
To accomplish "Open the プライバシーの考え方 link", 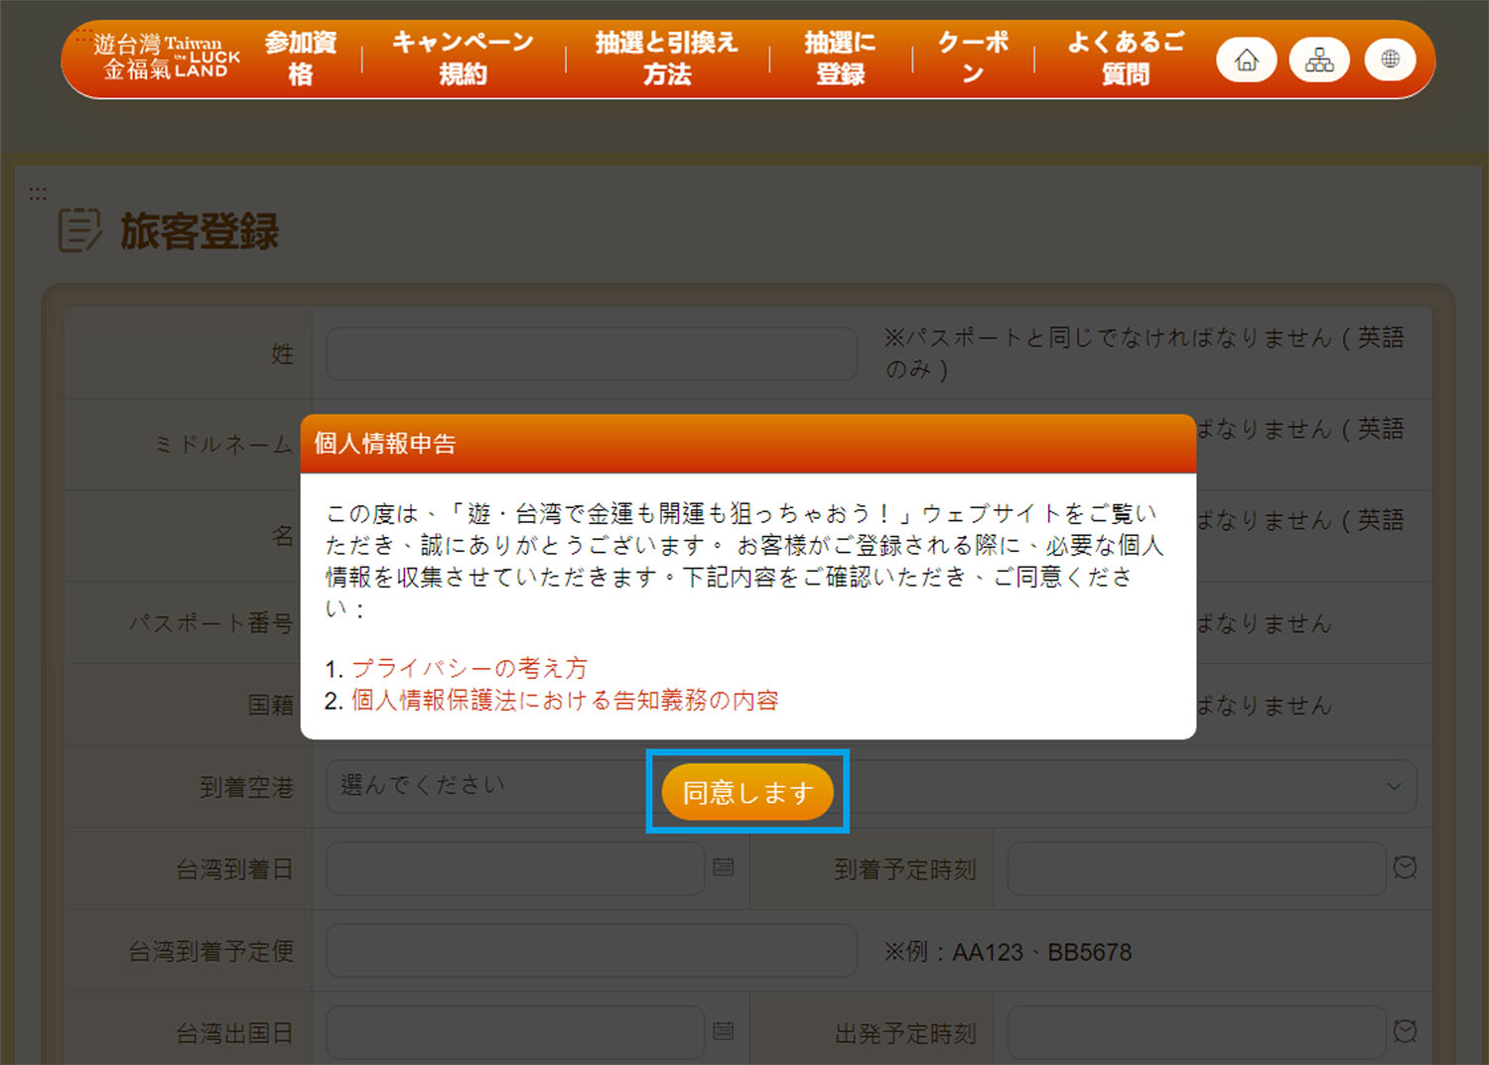I will (470, 668).
